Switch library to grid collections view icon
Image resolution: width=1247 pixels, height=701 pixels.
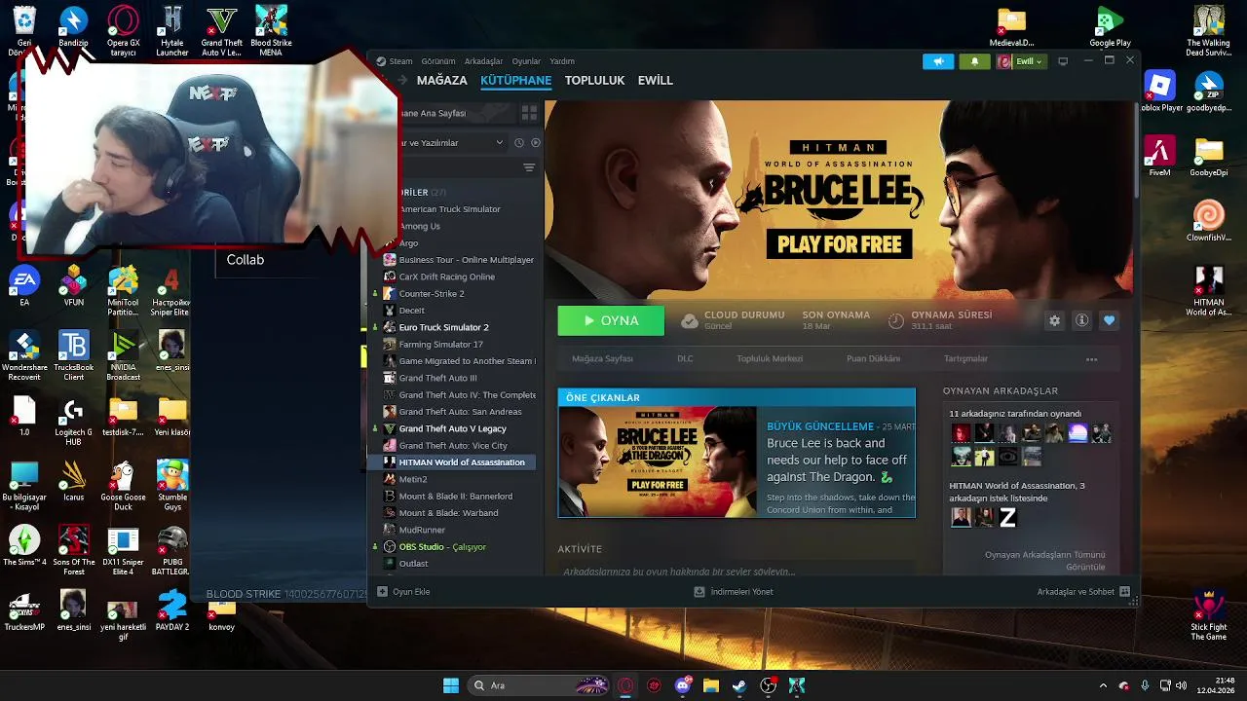529,113
